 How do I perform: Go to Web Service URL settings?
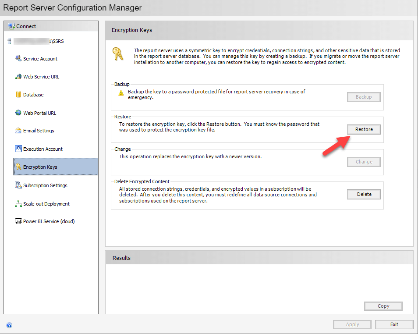[x=41, y=77]
